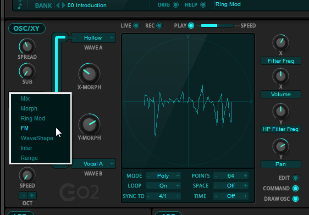
Task: Enable the REC toggle
Action: pos(159,26)
